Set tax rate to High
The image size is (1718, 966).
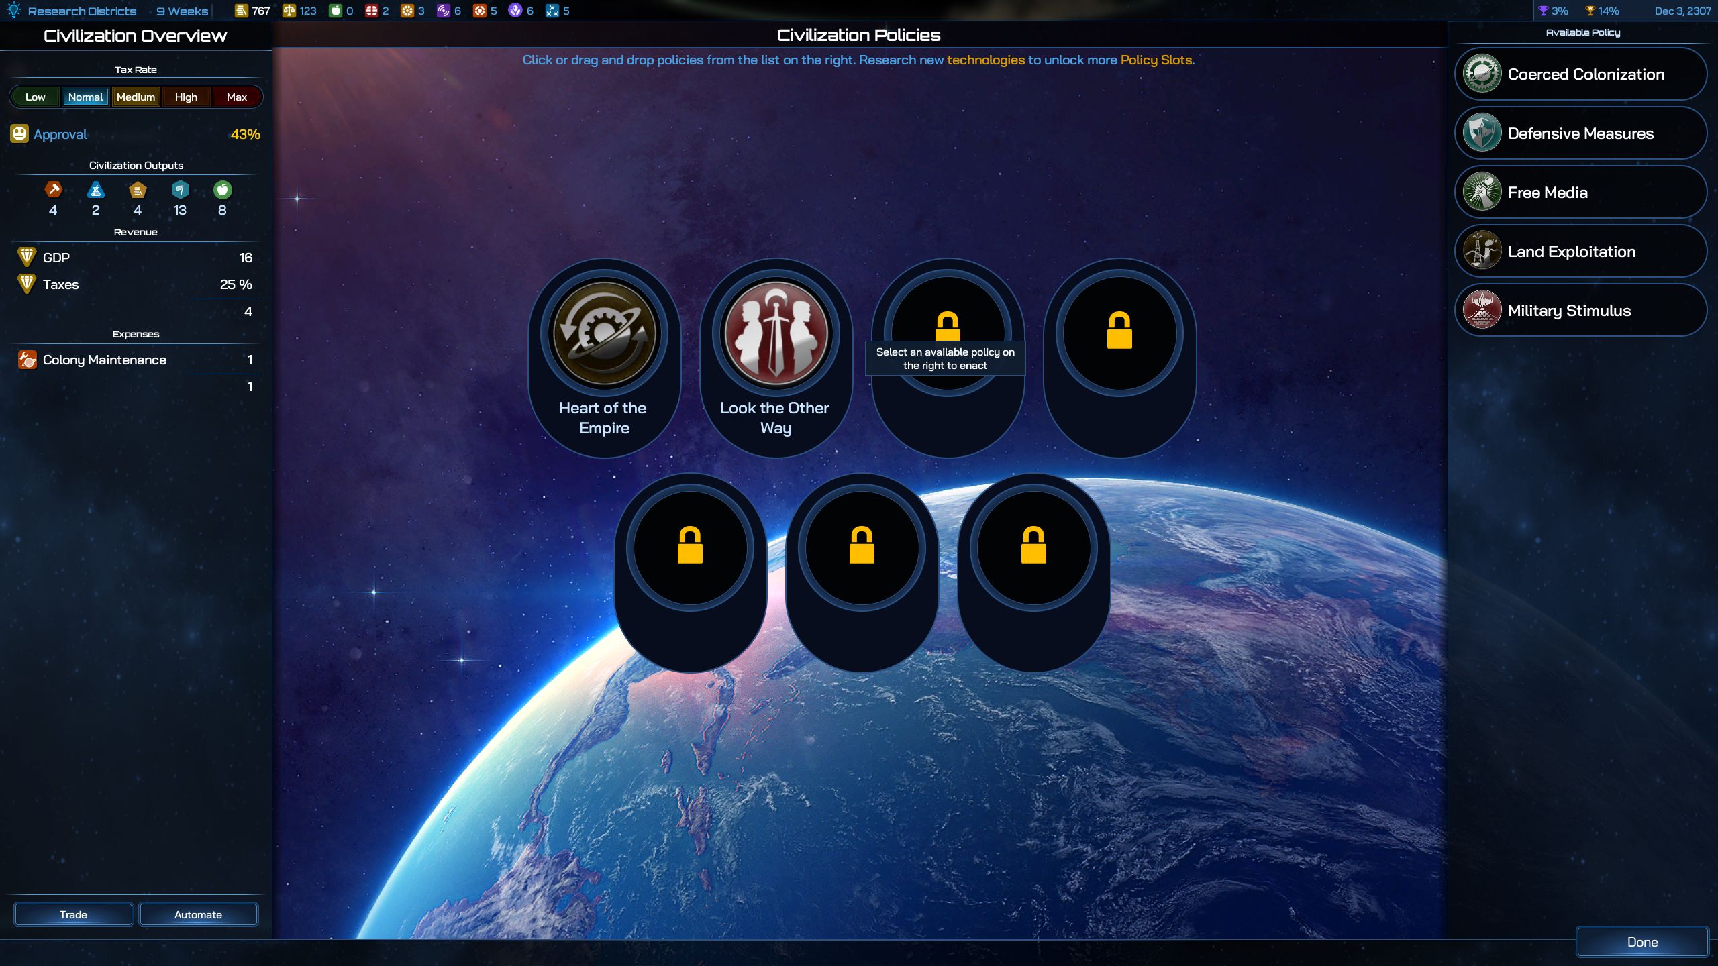(186, 97)
